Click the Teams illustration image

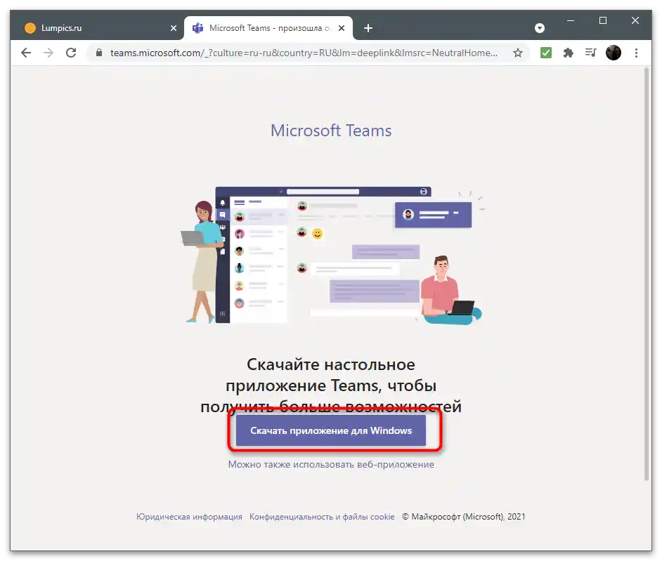pos(334,256)
